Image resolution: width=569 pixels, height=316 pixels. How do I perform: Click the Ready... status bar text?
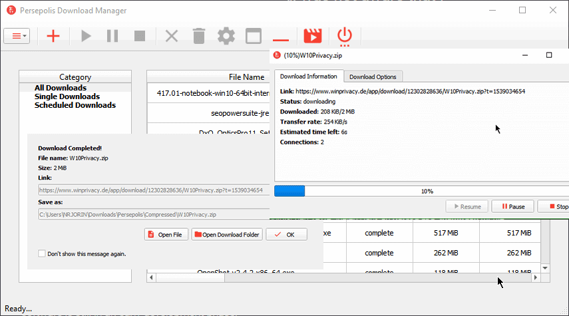[18, 309]
